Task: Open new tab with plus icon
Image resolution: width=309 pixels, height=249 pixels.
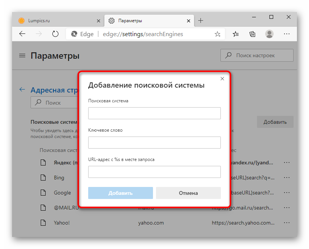Action: [x=200, y=20]
